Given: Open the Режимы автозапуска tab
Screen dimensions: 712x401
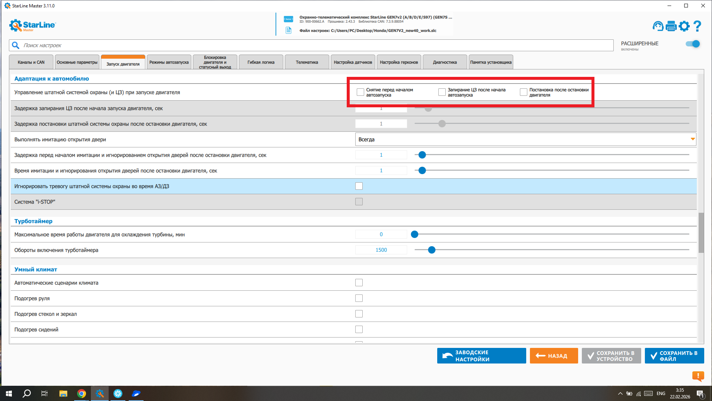Looking at the screenshot, I should [169, 62].
